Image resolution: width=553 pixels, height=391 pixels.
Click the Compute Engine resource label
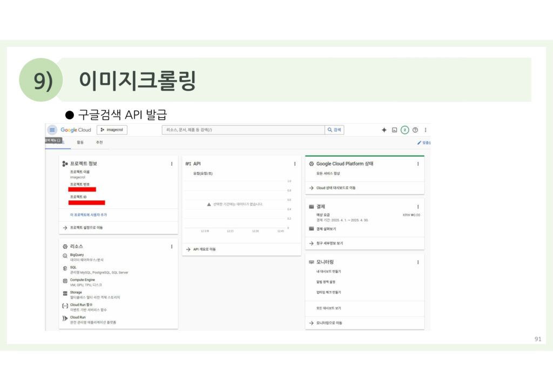pyautogui.click(x=82, y=280)
